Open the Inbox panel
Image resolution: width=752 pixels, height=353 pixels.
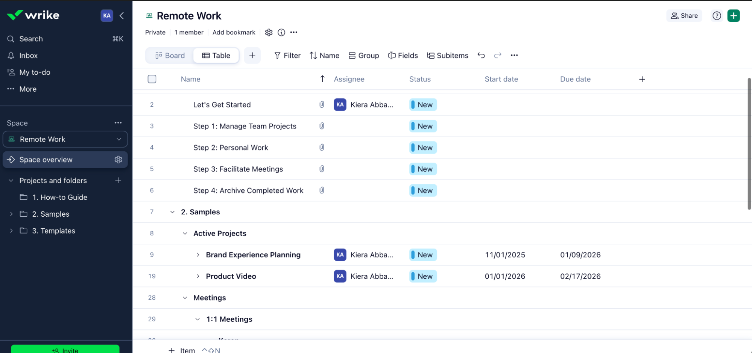pos(29,55)
